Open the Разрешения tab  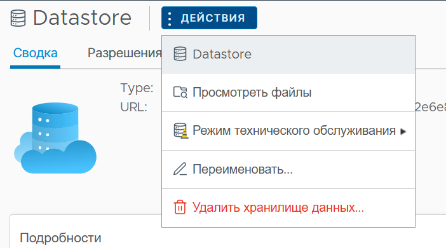tap(125, 53)
